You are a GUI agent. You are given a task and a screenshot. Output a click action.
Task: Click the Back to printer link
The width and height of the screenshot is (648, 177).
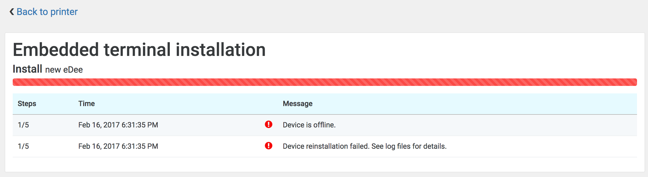coord(47,12)
